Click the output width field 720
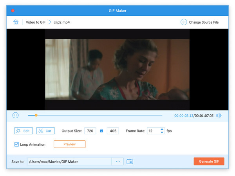This screenshot has height=176, width=235. [90, 131]
